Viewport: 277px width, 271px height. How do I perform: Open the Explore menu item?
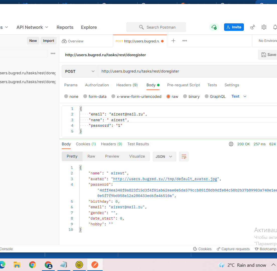89,27
